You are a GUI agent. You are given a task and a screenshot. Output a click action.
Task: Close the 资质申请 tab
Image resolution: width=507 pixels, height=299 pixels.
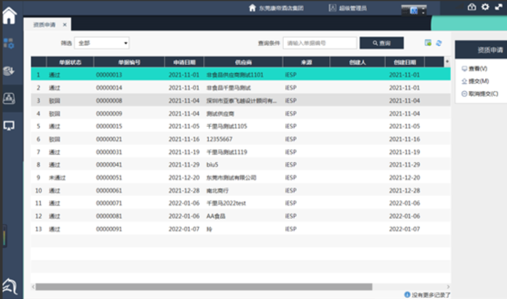coord(65,24)
